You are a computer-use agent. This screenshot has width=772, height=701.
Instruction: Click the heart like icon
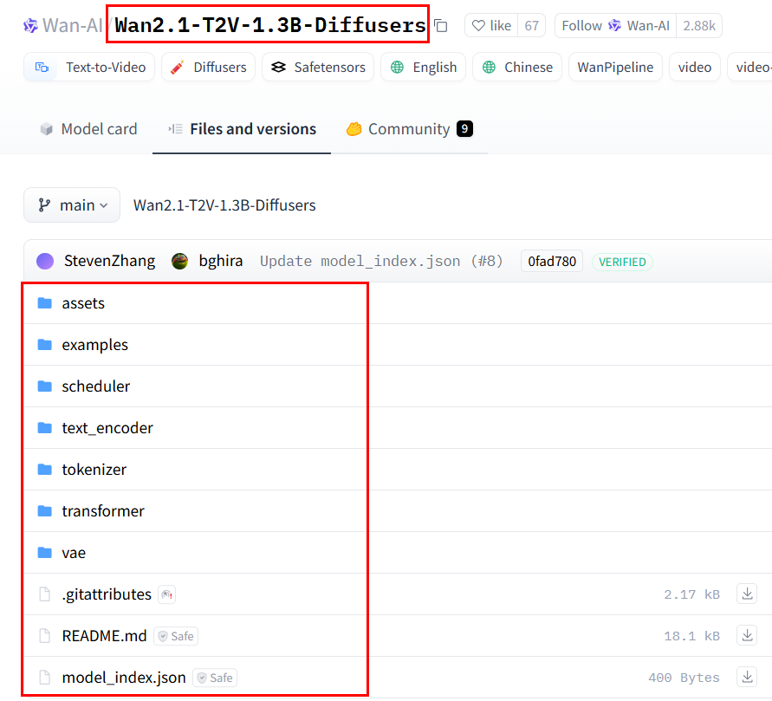click(478, 26)
